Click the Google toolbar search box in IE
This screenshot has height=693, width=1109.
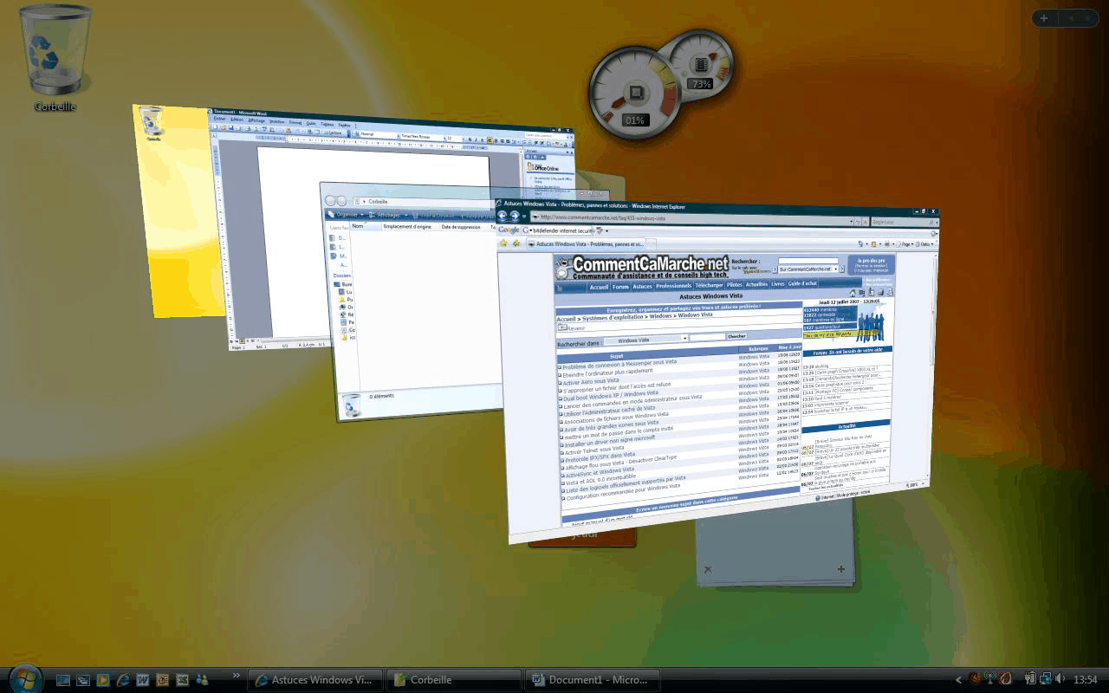558,231
